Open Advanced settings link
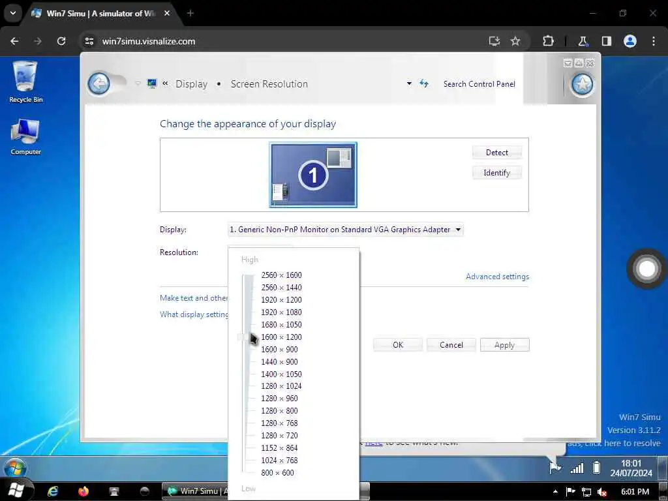Viewport: 668px width, 501px height. coord(497,277)
